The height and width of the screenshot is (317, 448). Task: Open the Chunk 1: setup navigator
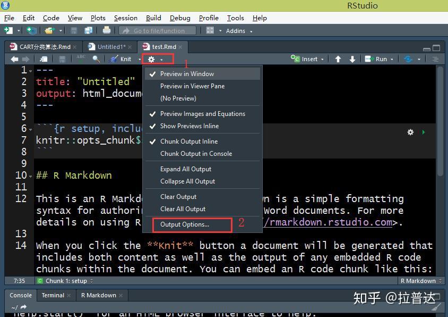[x=65, y=281]
